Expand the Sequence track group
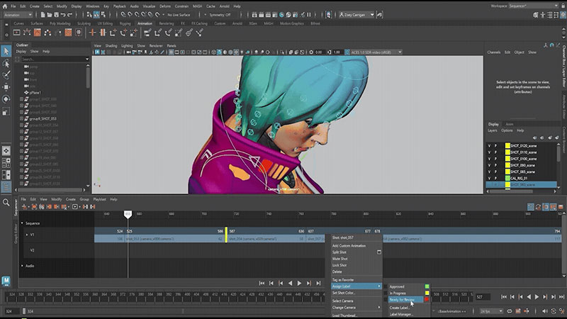Viewport: 567px width, 319px height. click(22, 223)
